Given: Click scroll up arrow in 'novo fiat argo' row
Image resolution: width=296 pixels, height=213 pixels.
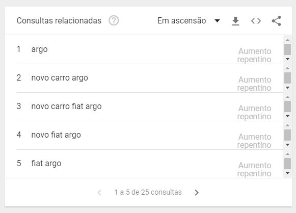Looking at the screenshot, I should [287, 125].
